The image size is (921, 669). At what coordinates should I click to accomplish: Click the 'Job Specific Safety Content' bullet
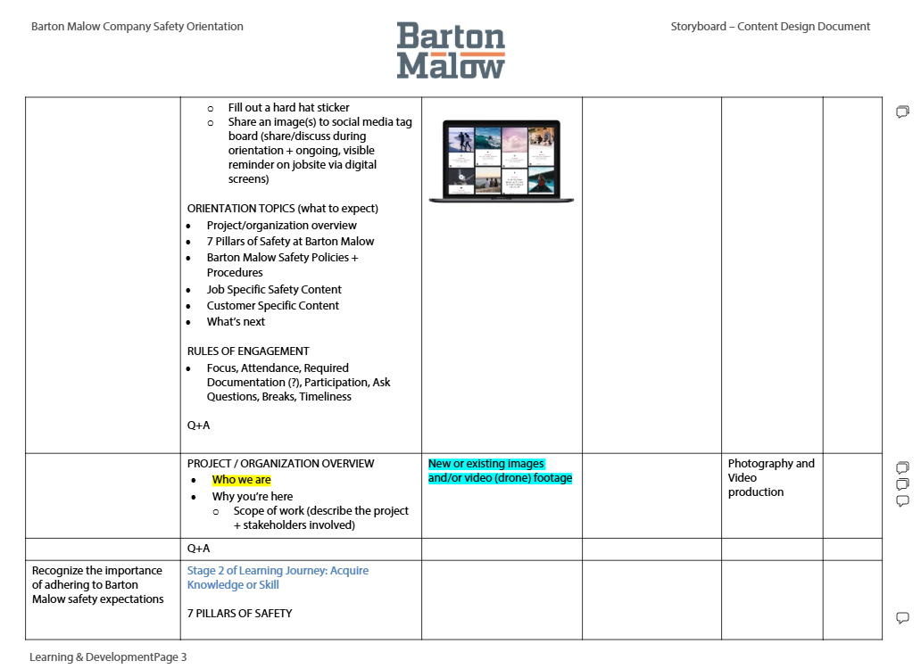(x=274, y=289)
